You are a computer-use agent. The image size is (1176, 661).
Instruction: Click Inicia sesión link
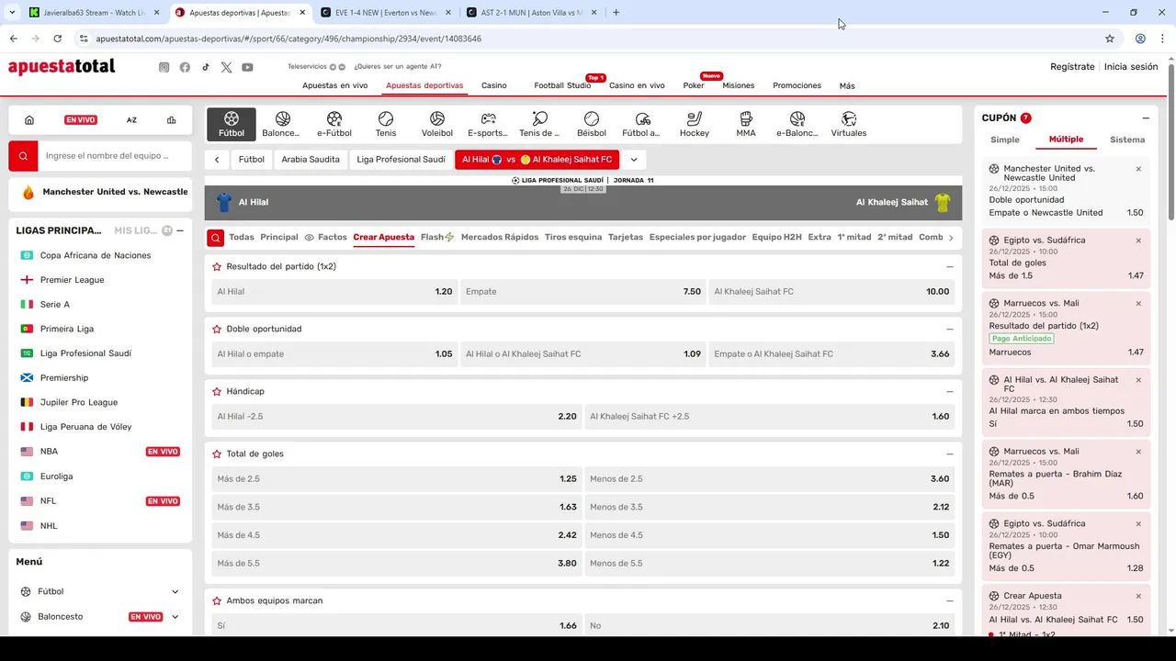[x=1131, y=67]
